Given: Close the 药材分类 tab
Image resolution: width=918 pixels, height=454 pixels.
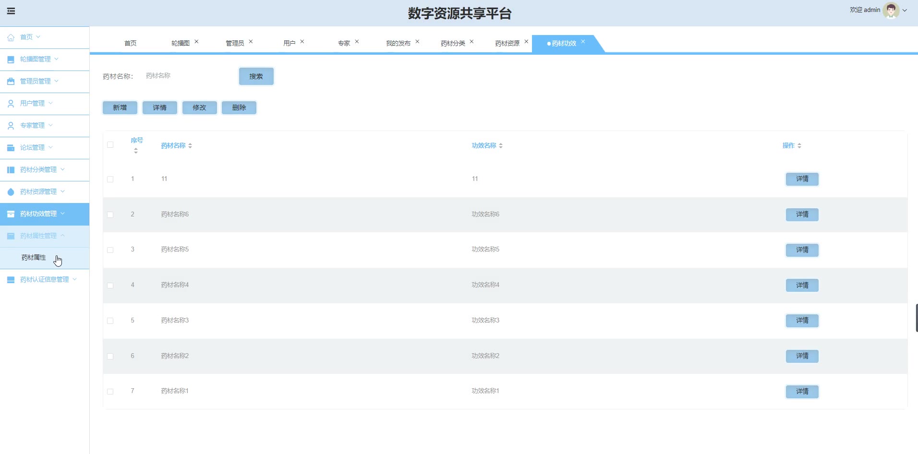Looking at the screenshot, I should [x=471, y=42].
